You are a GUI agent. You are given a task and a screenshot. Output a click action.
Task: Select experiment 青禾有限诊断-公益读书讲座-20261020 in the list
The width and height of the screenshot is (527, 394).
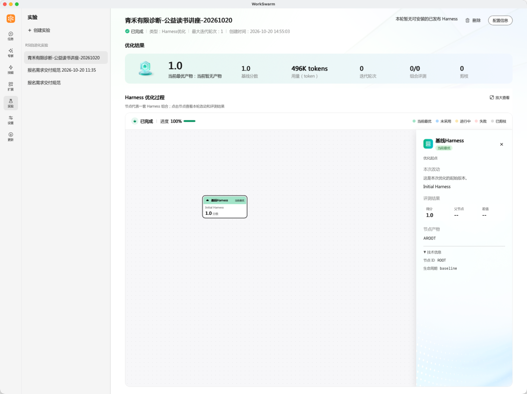[x=66, y=57]
